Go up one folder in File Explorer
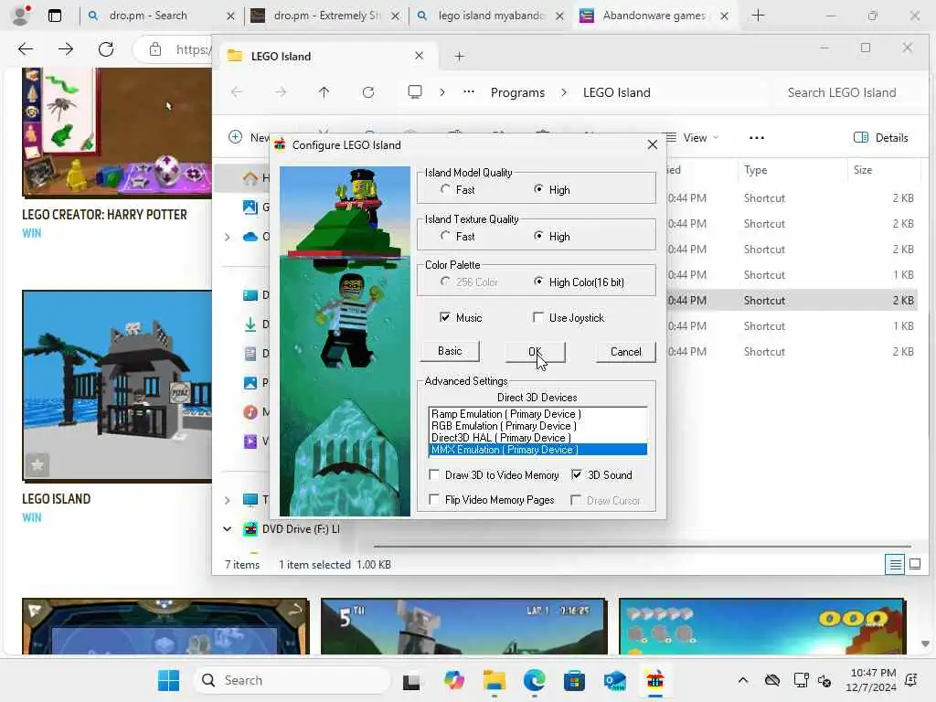This screenshot has width=936, height=702. (324, 92)
